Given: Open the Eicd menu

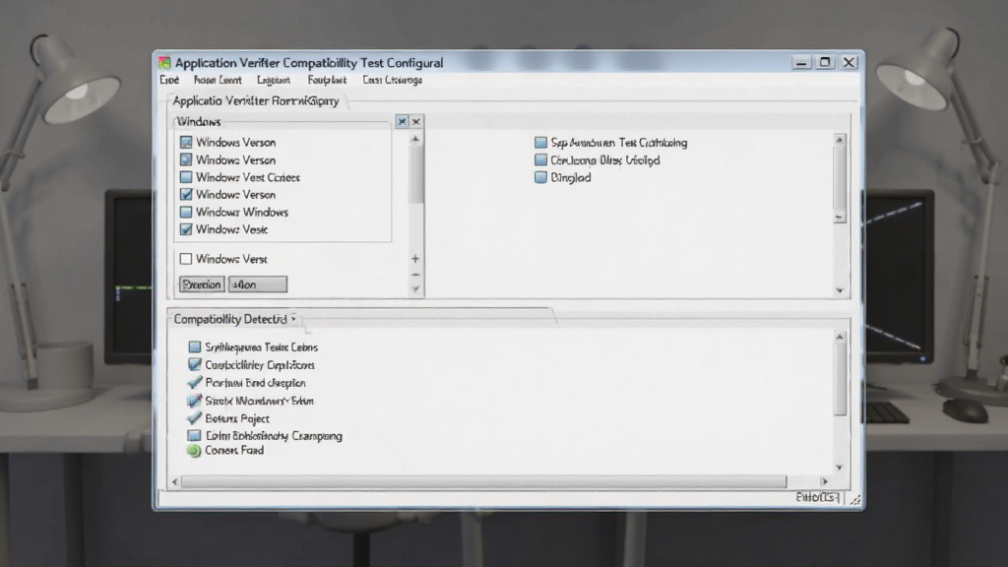Looking at the screenshot, I should coord(169,80).
